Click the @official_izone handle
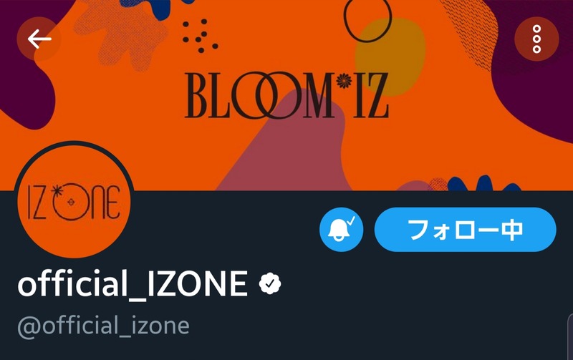Viewport: 573px width, 360px height. (103, 326)
